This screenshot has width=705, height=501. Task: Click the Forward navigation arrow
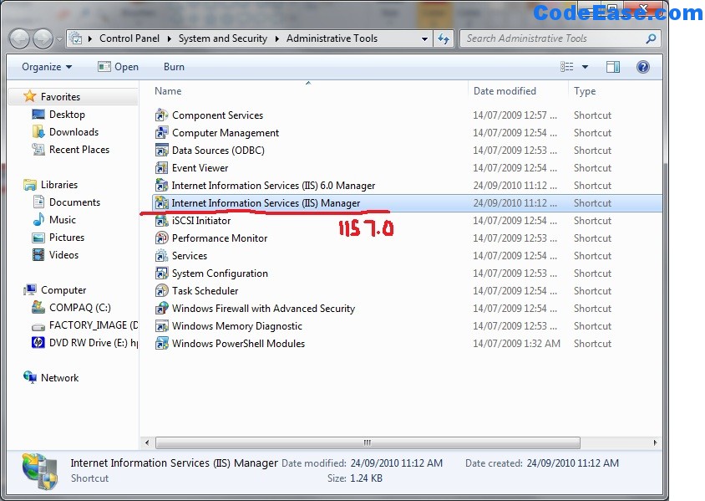click(43, 38)
